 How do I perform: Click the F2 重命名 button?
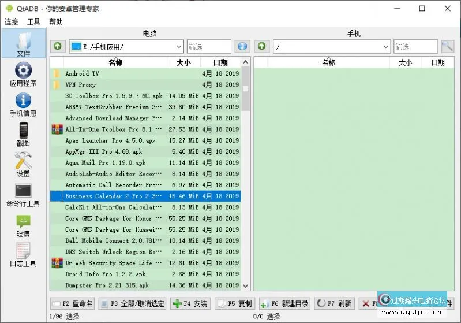[72, 303]
